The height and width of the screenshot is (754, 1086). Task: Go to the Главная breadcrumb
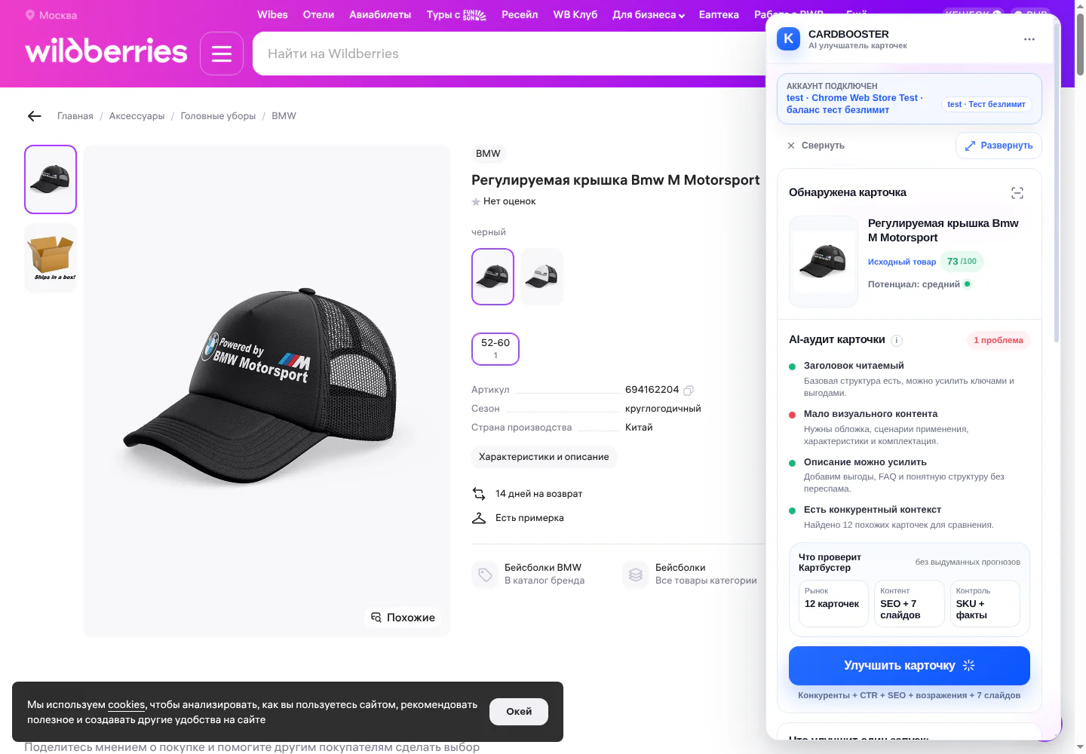pyautogui.click(x=75, y=116)
